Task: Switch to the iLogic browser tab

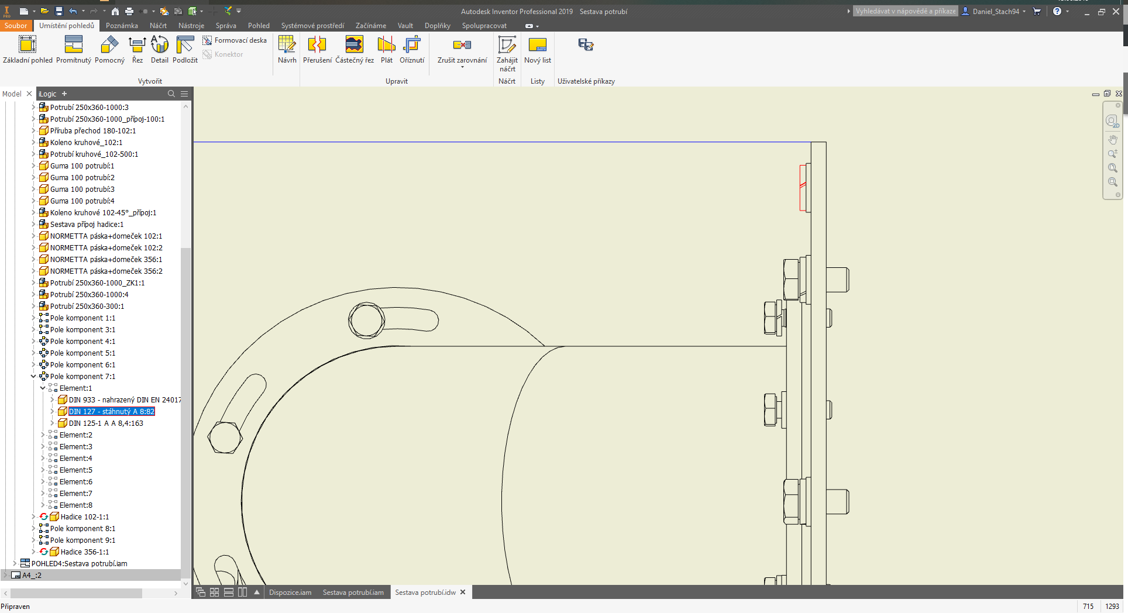Action: (x=47, y=94)
